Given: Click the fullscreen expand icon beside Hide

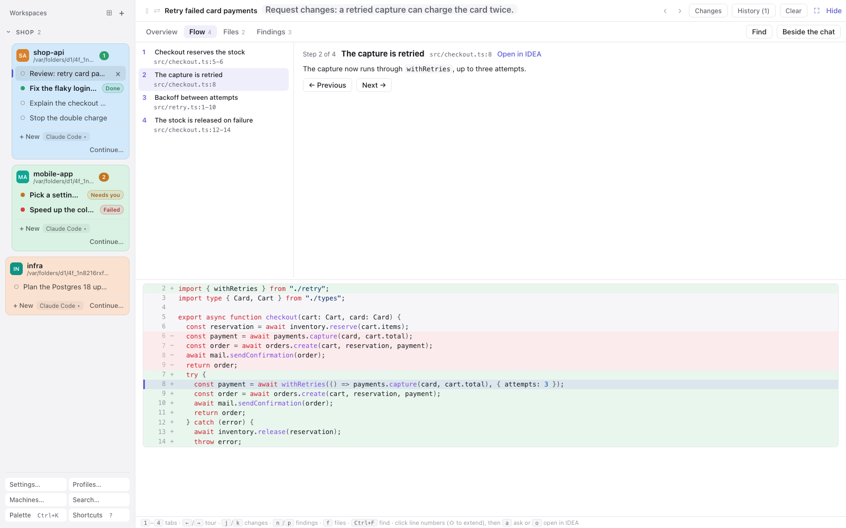Looking at the screenshot, I should (x=817, y=11).
